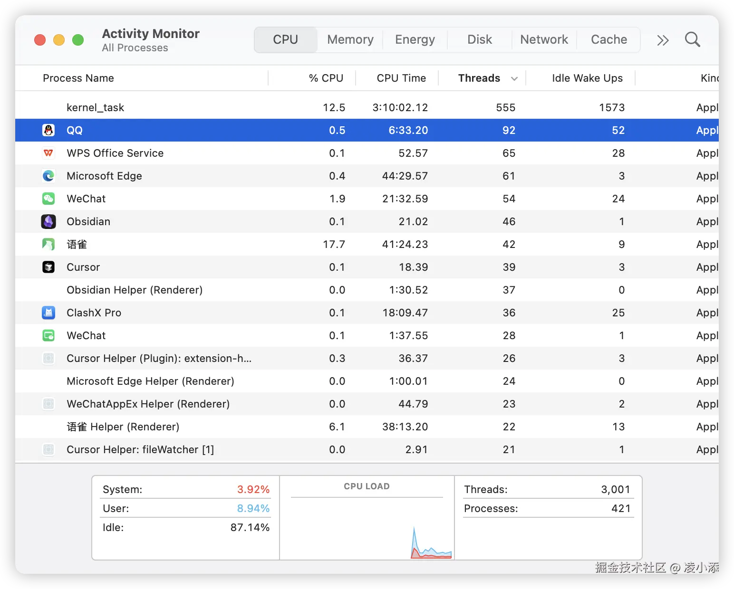Click the 语雀 green feather icon

pos(48,244)
